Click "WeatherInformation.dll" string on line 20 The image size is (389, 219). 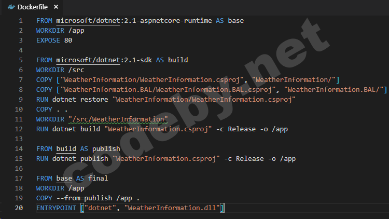[x=172, y=208]
